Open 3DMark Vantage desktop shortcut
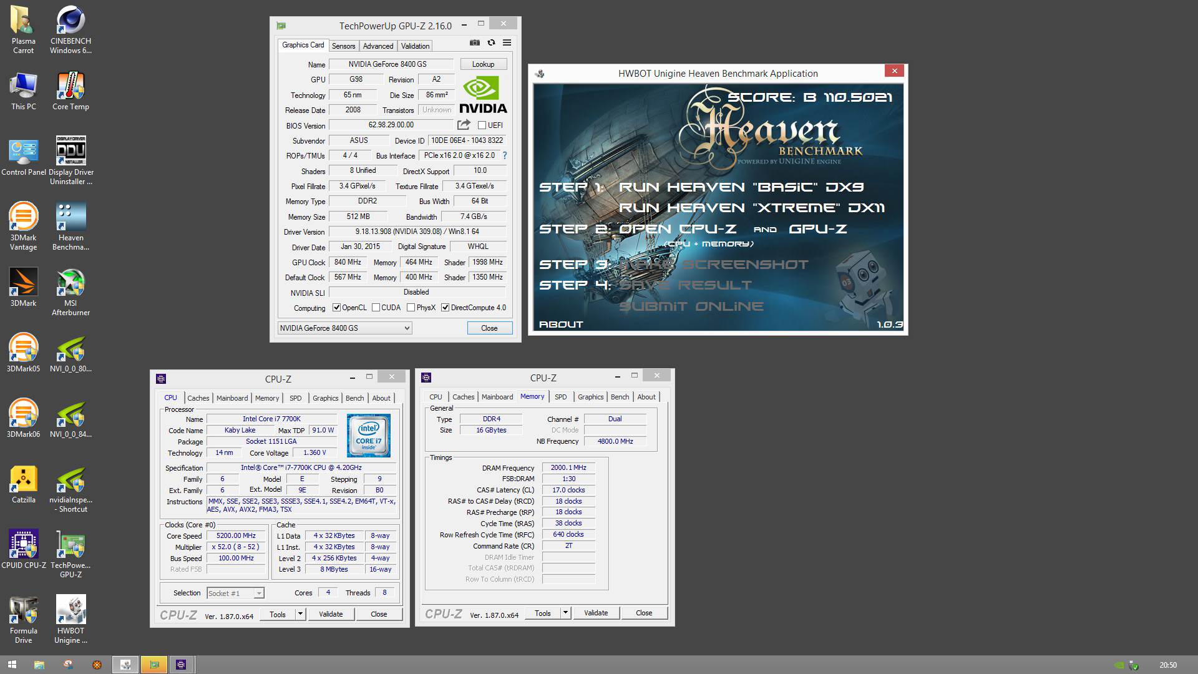The width and height of the screenshot is (1198, 674). [x=23, y=227]
